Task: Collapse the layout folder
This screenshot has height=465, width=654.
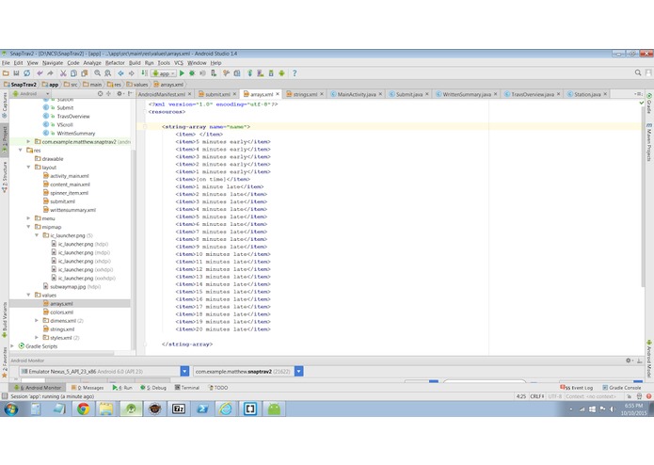Action: [x=28, y=168]
